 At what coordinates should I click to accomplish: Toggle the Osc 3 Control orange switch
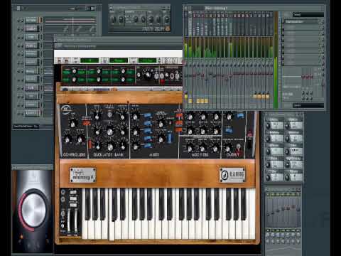(x=90, y=144)
